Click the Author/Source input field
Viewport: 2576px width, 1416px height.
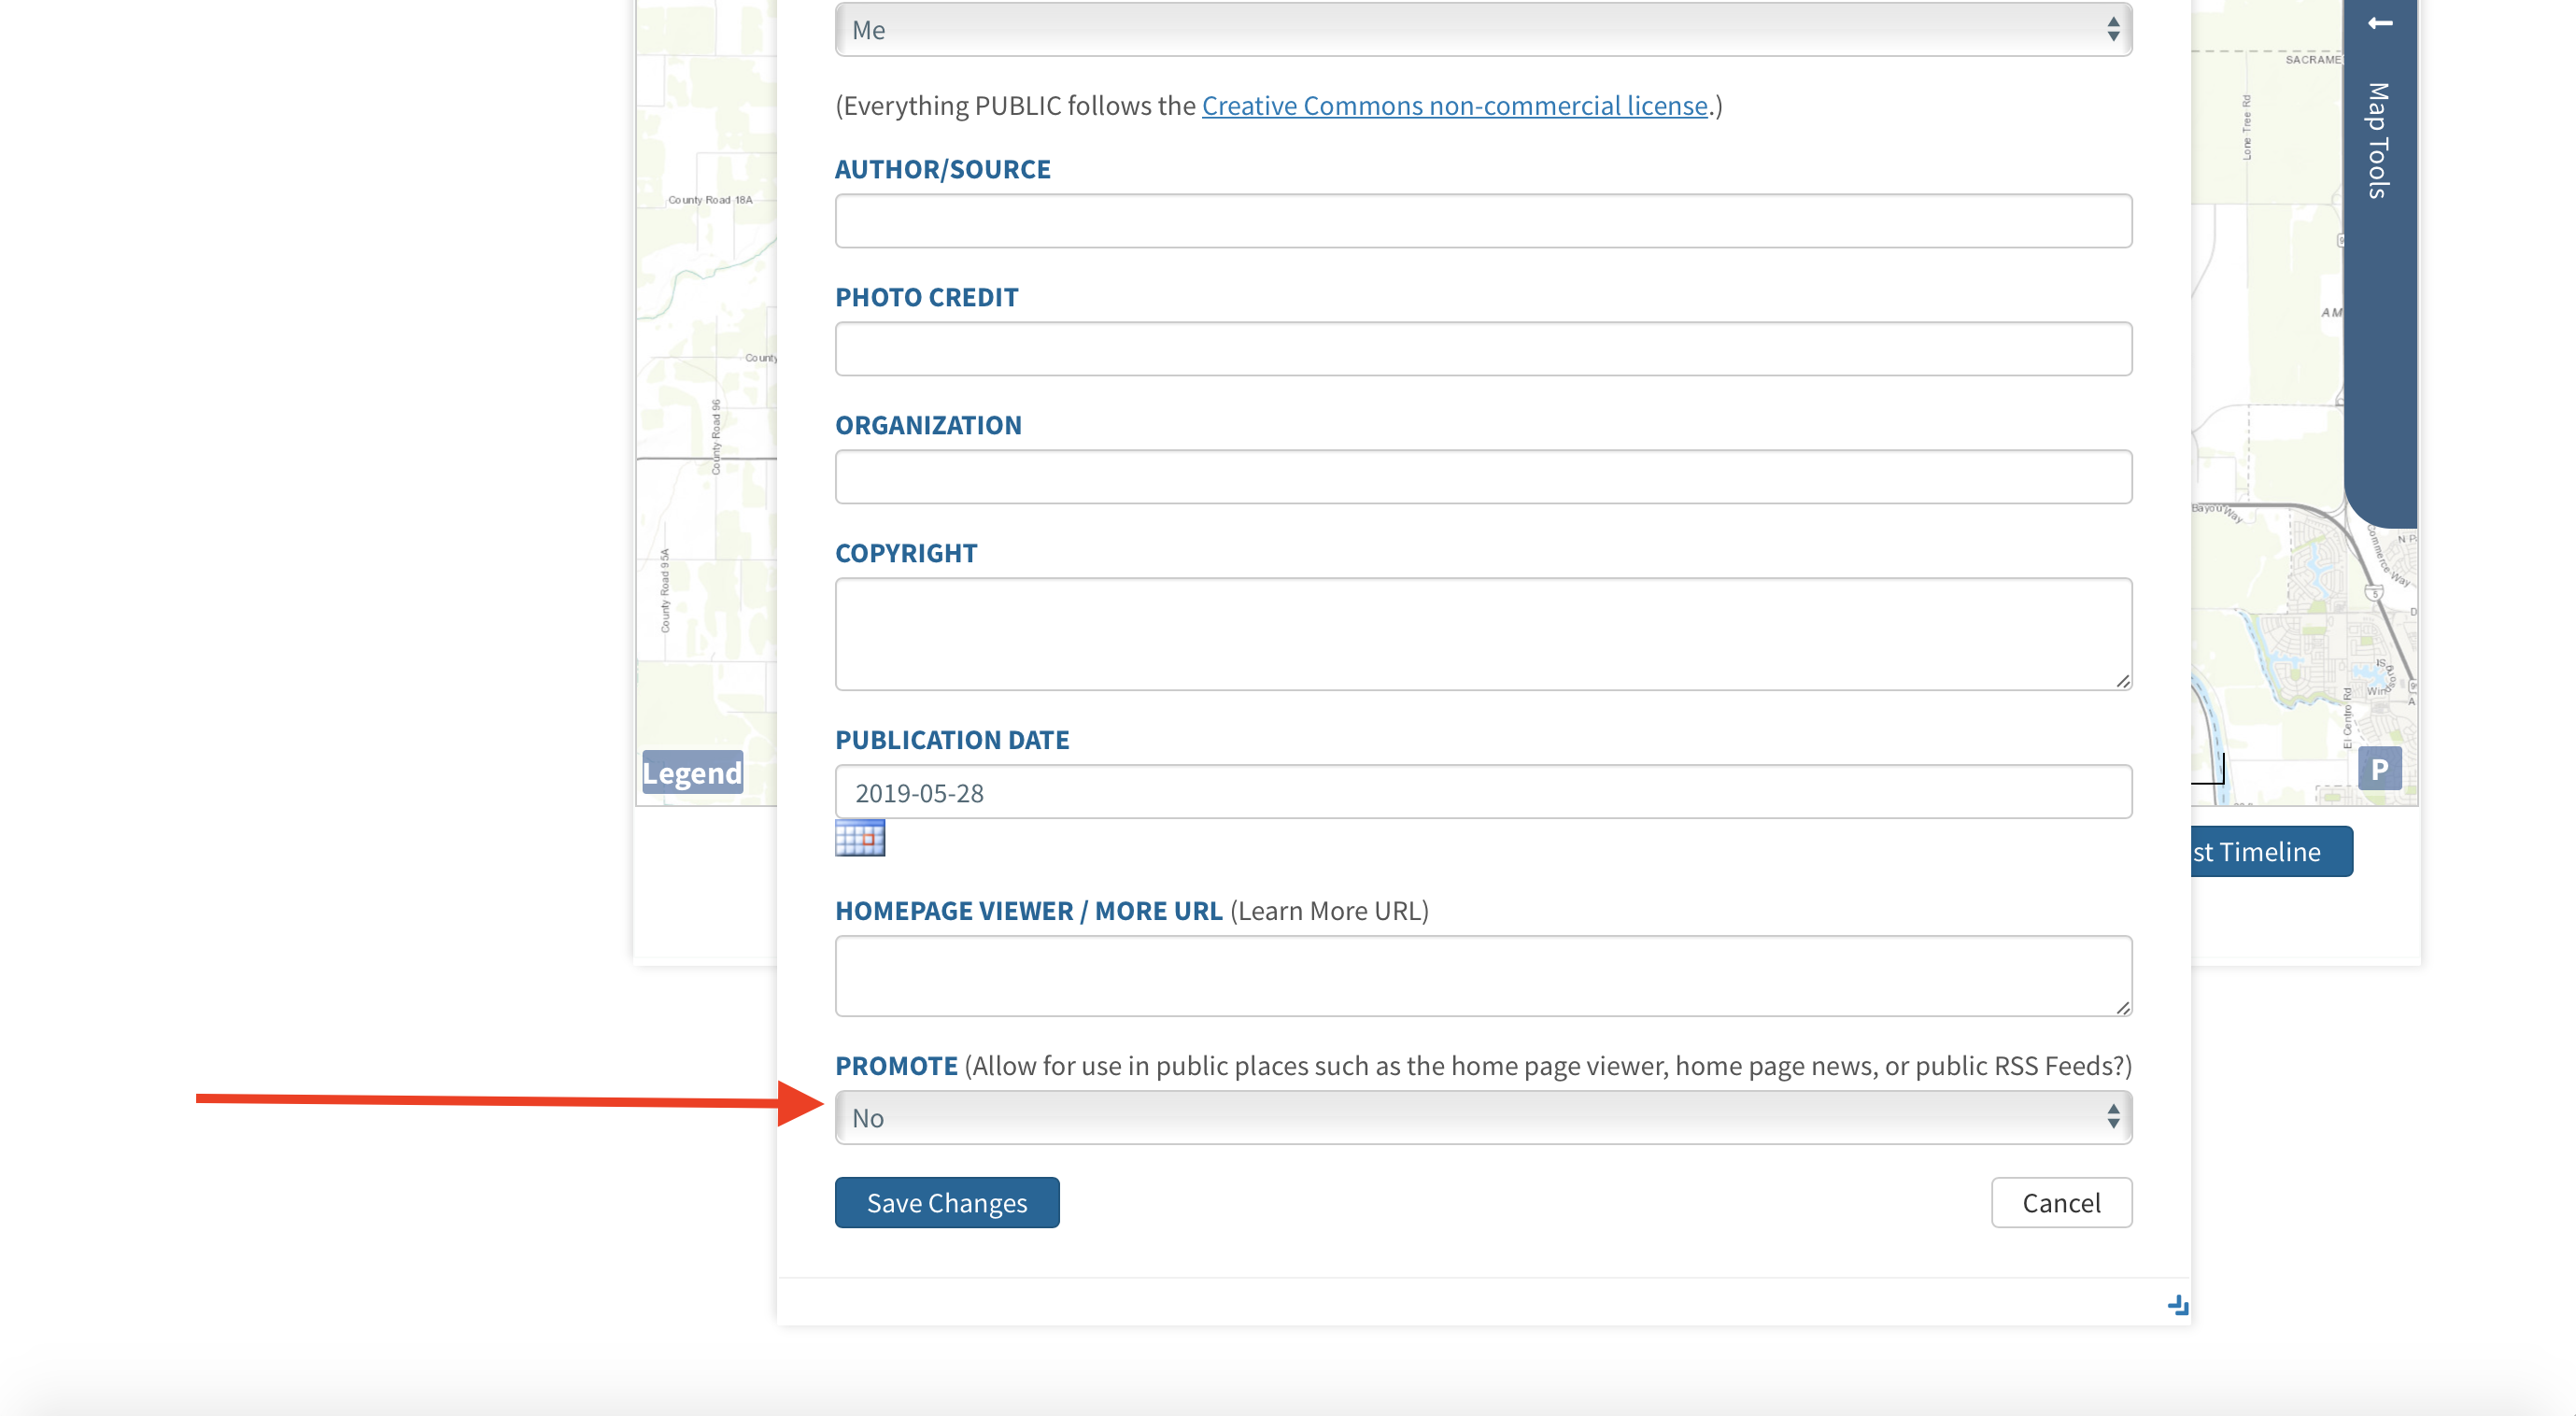point(1482,221)
